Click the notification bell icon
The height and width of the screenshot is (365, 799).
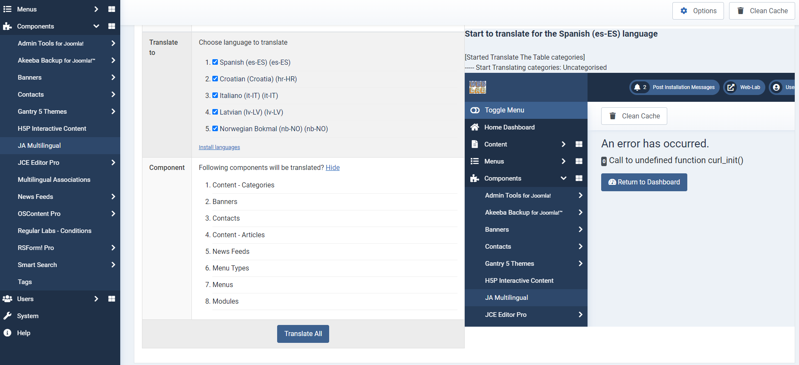(637, 87)
